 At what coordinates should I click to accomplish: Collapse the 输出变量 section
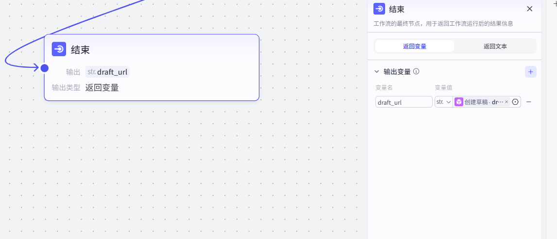377,72
